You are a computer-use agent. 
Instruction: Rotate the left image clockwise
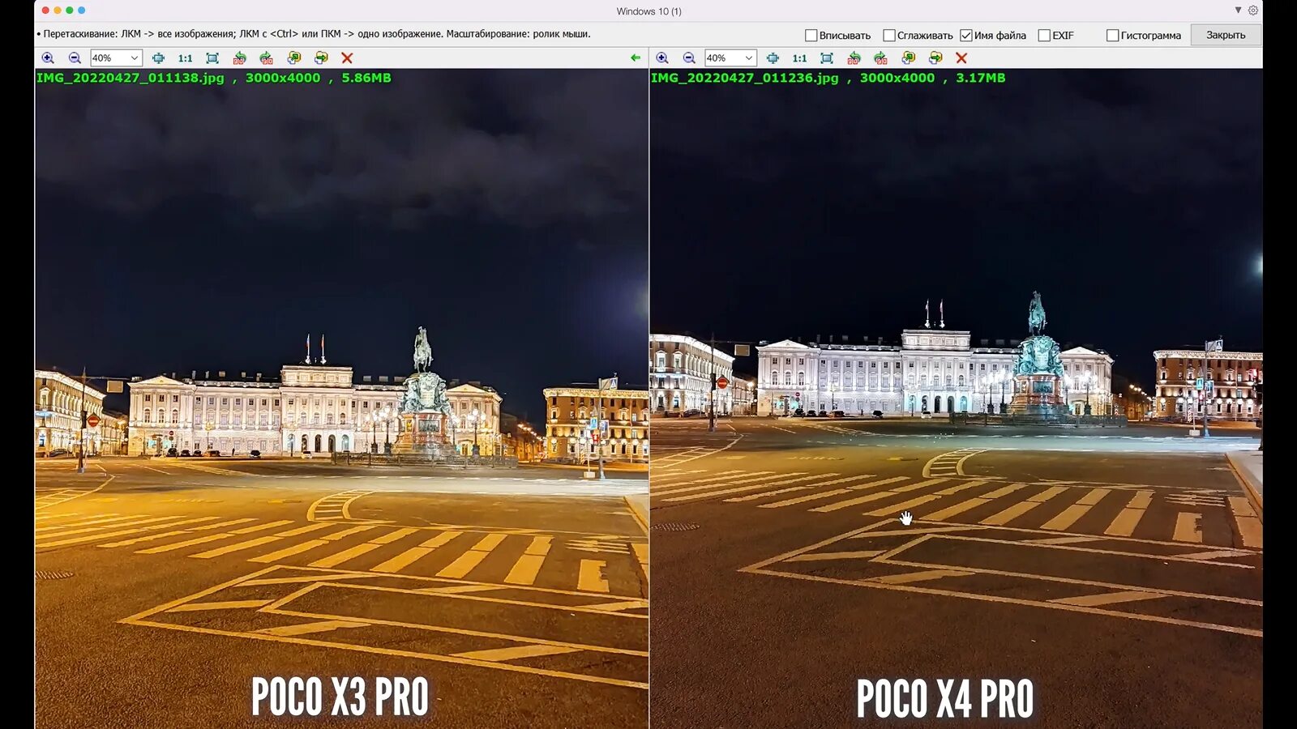(266, 58)
